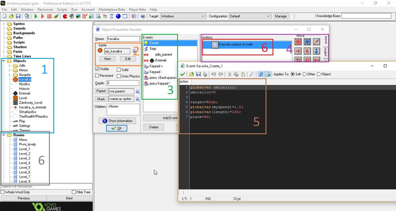Select the blue Move Free action icon
396x211 pixels.
307,42
